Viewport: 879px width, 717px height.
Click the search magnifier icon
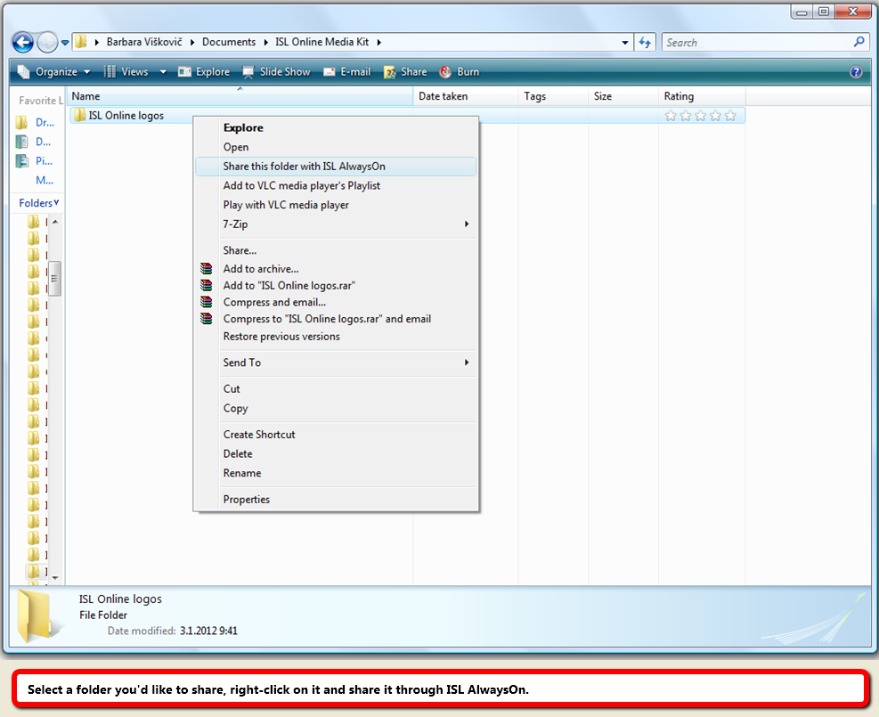click(859, 42)
